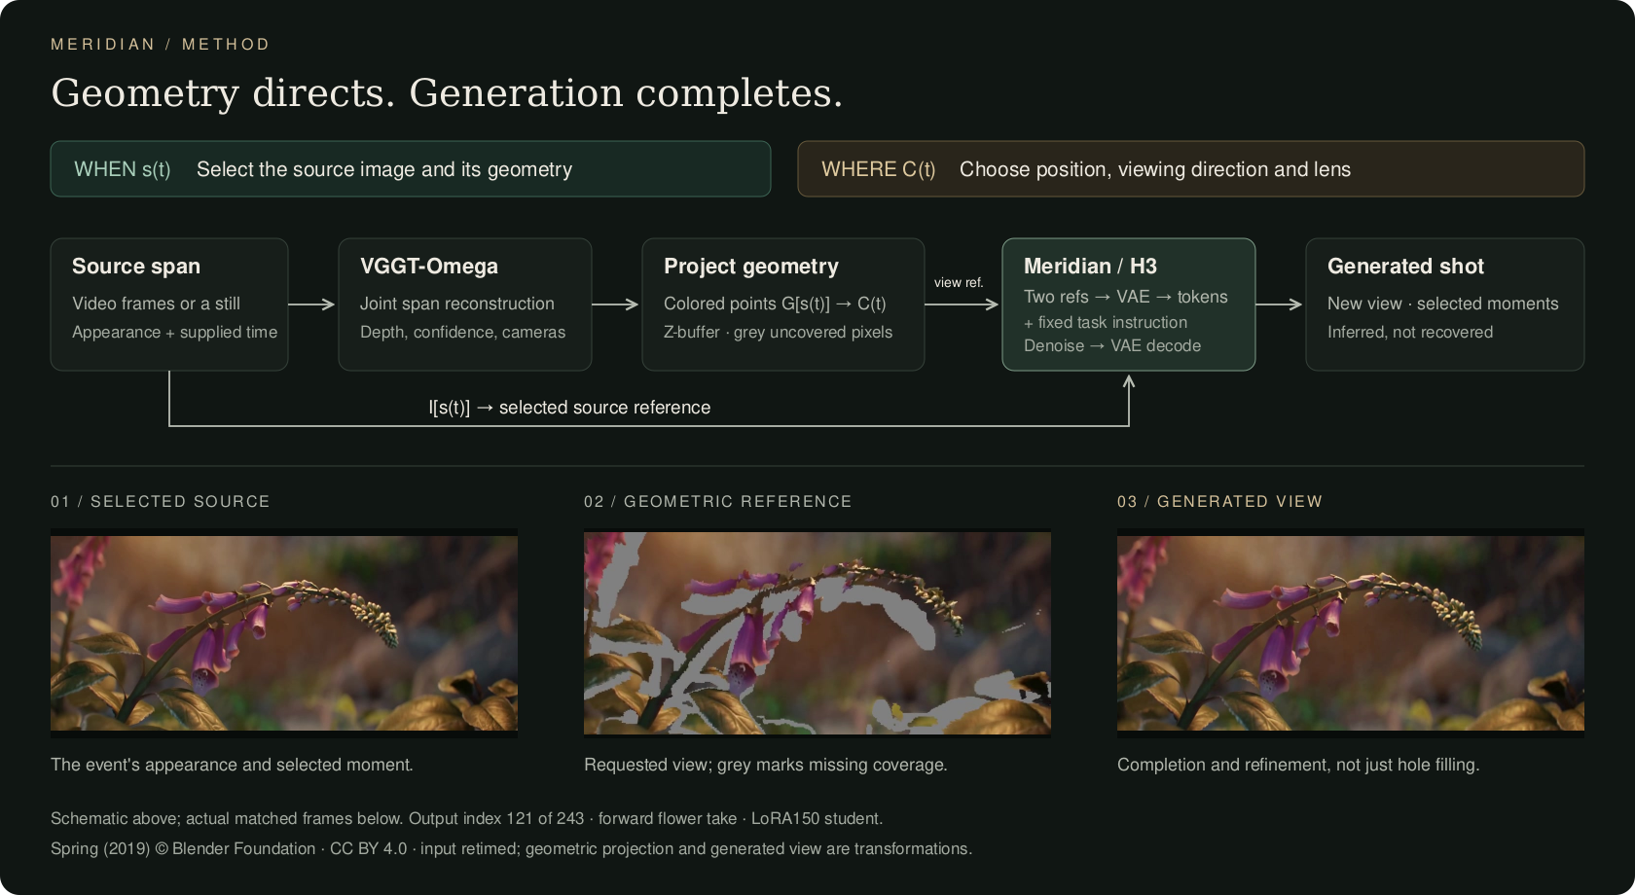
Task: Click caption 'Completion and refinement, not just hole filling.'
Action: pyautogui.click(x=1298, y=765)
